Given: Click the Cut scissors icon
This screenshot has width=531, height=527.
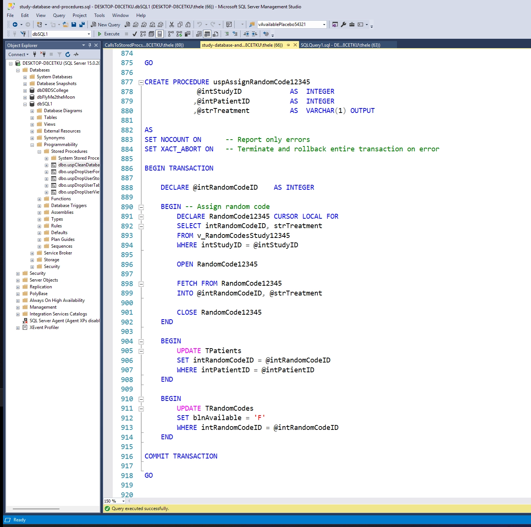Looking at the screenshot, I should [172, 24].
